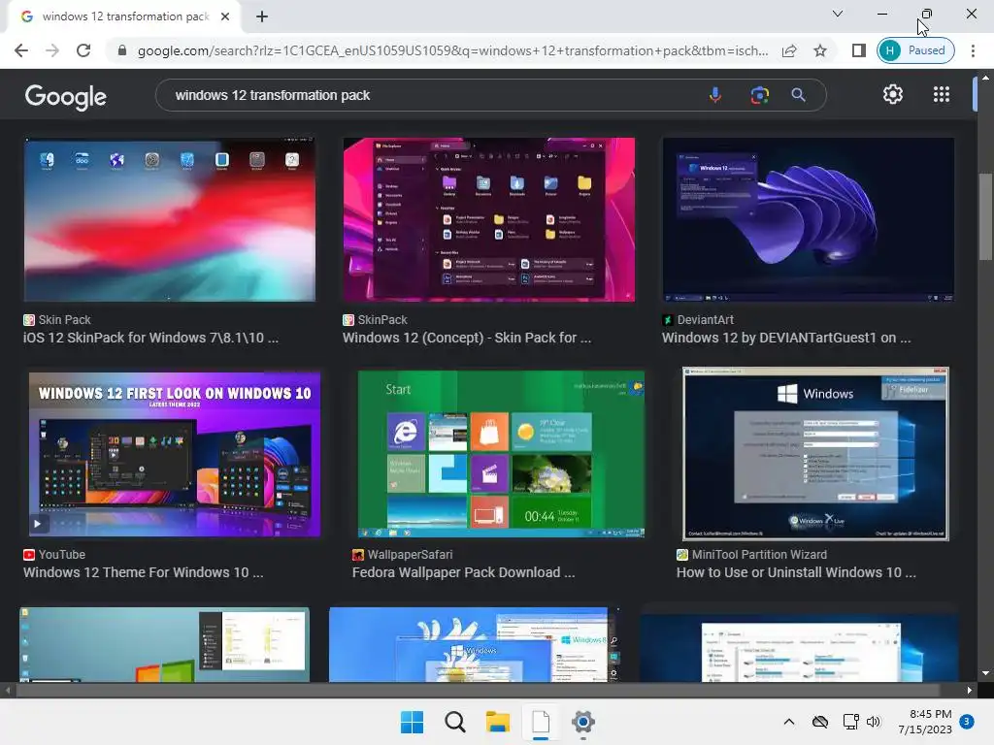994x745 pixels.
Task: Reload the current page
Action: coord(83,50)
